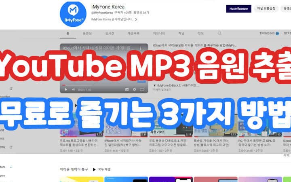
Task: Switch to the 동영상 tab
Action: [87, 34]
